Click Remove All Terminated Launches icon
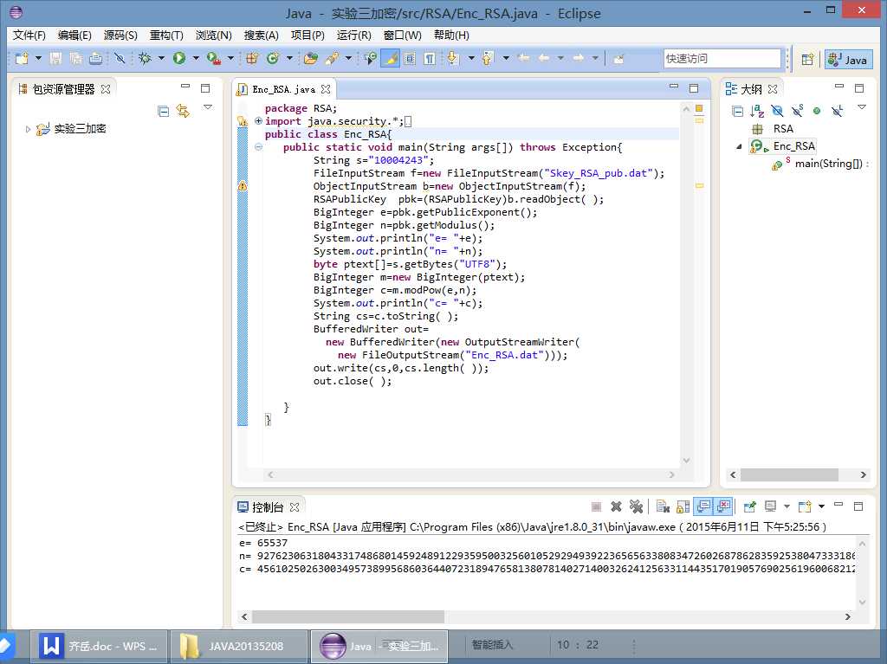Viewport: 887px width, 664px height. coord(637,506)
